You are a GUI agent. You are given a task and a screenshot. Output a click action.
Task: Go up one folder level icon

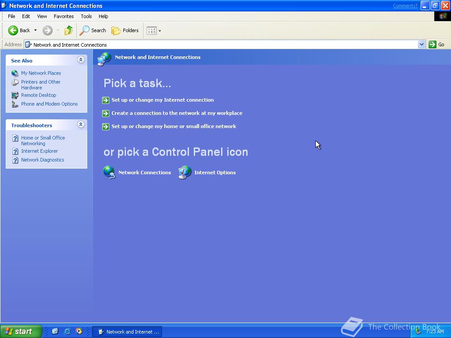(68, 30)
